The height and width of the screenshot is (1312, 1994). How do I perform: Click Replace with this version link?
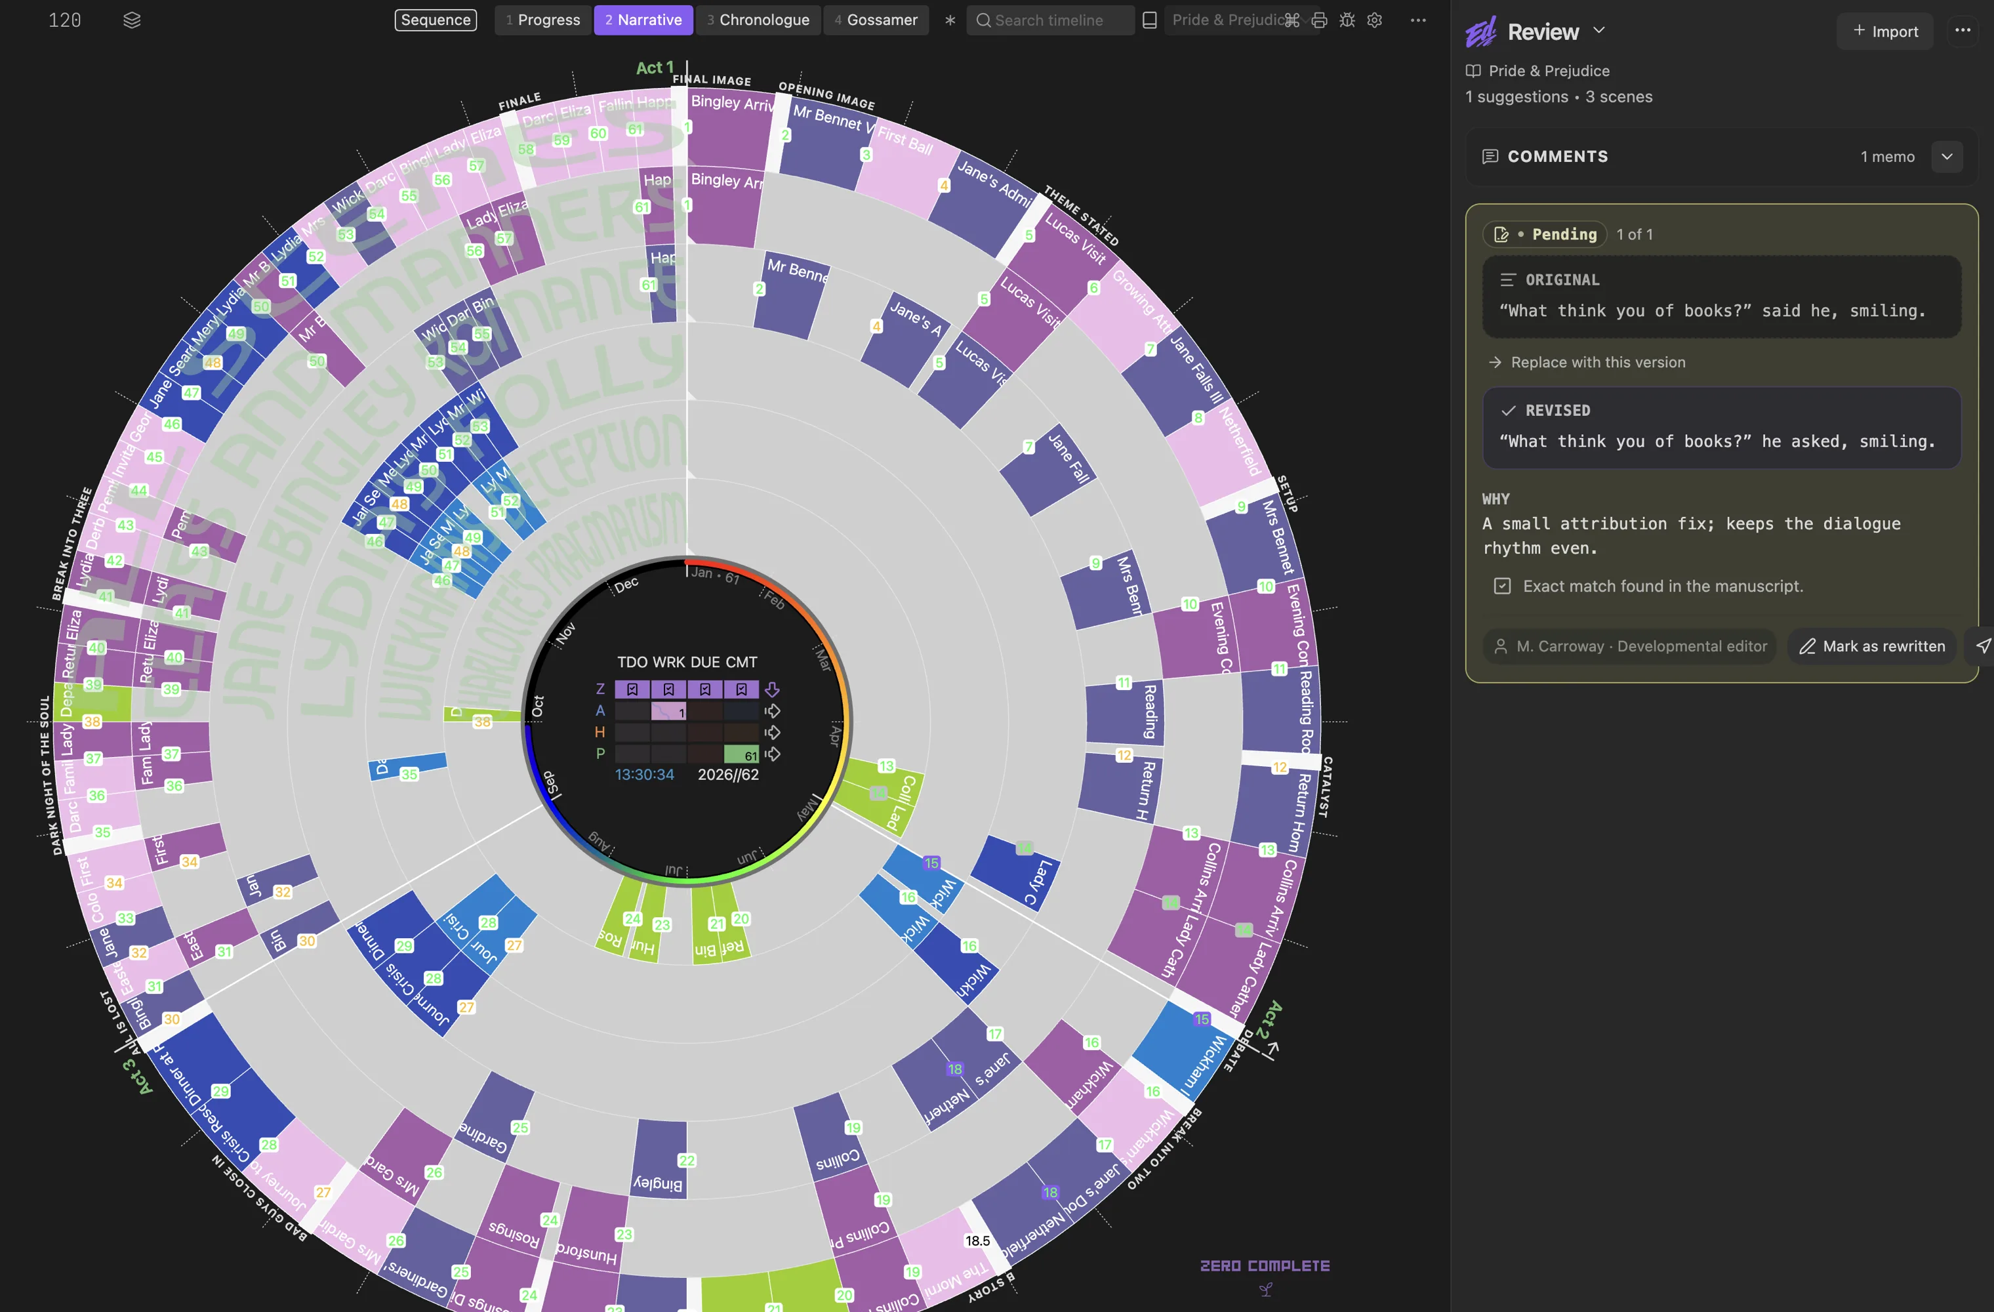click(x=1587, y=362)
